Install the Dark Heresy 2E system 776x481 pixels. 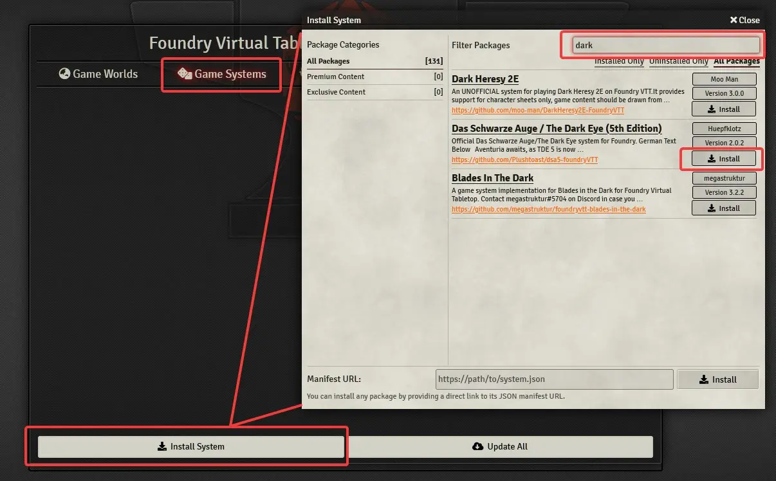[x=724, y=109]
